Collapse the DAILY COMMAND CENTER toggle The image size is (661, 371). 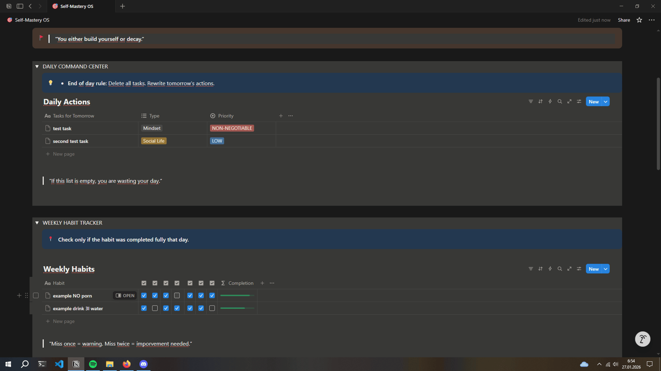click(x=37, y=66)
